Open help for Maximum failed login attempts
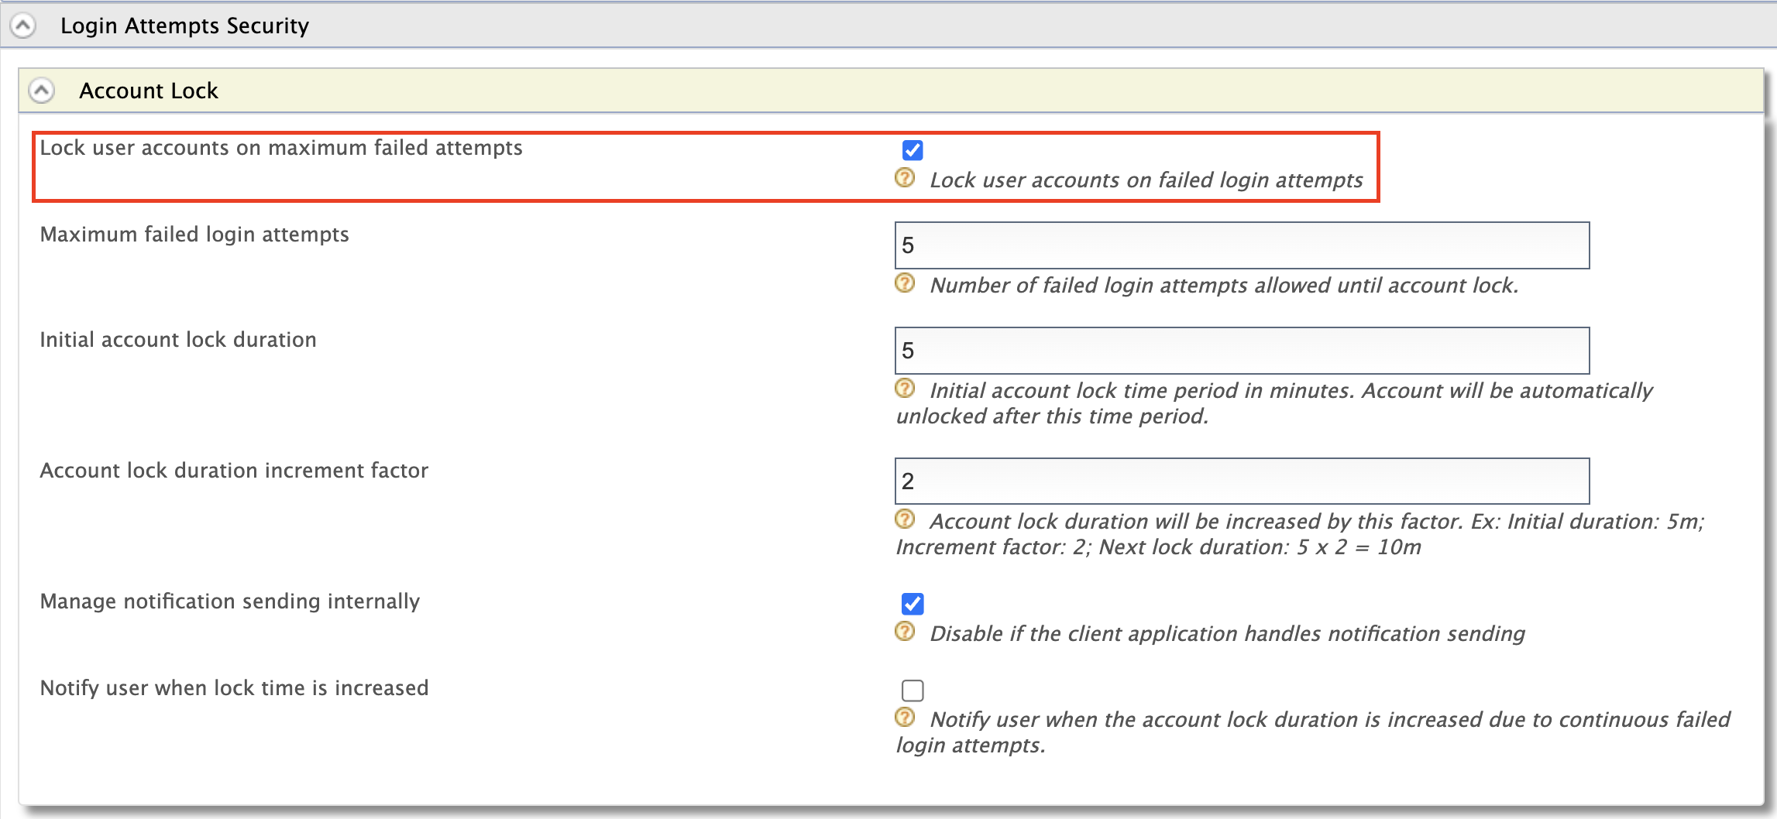 coord(906,284)
